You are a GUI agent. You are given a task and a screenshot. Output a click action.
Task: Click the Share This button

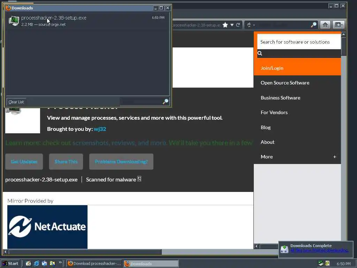click(x=66, y=162)
